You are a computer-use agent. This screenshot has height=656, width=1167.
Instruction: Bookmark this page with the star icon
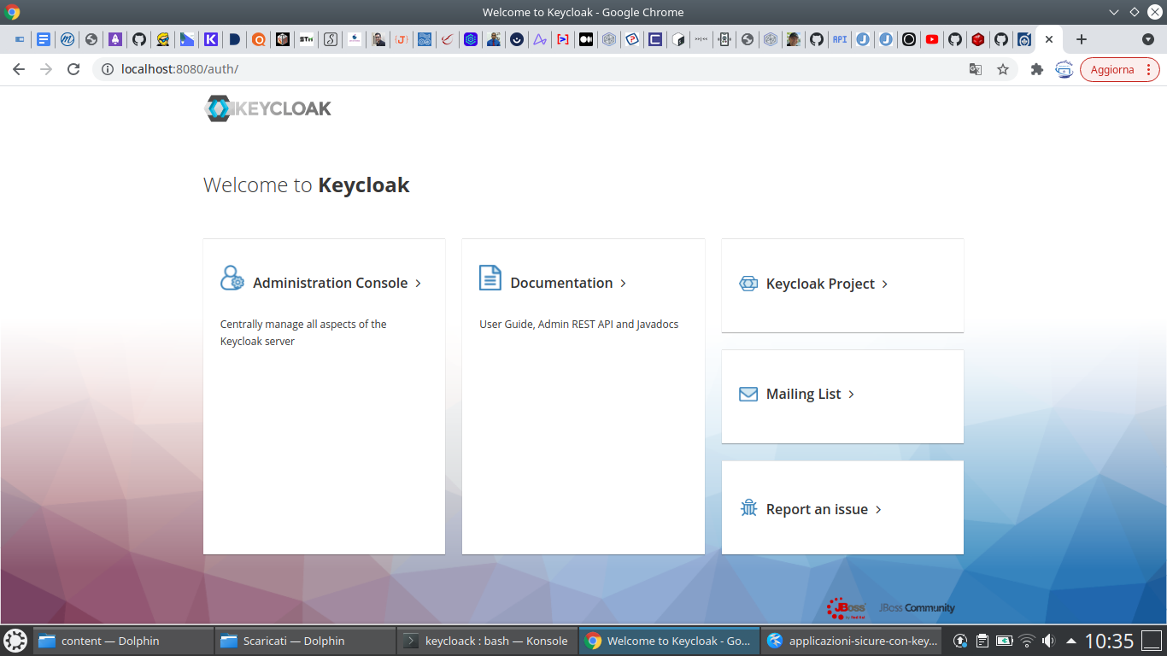[1003, 69]
